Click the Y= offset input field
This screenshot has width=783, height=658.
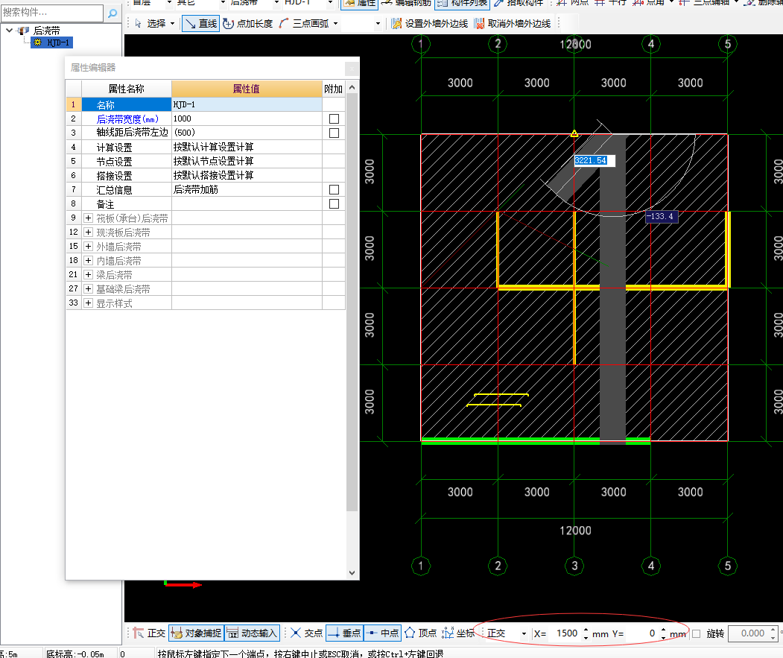pyautogui.click(x=641, y=633)
